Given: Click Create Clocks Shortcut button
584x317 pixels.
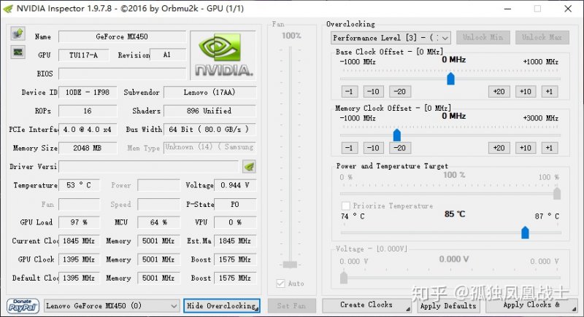Looking at the screenshot, I should point(367,305).
